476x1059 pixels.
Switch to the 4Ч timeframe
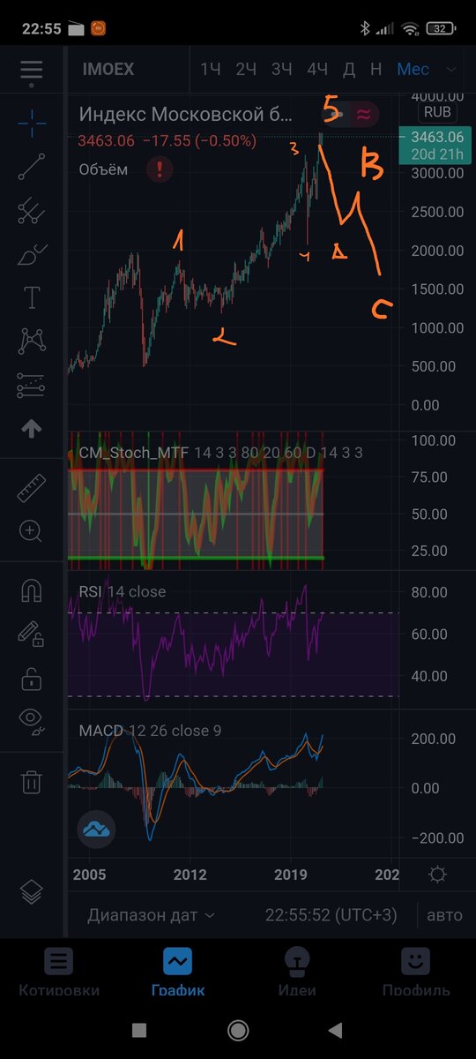pos(317,69)
